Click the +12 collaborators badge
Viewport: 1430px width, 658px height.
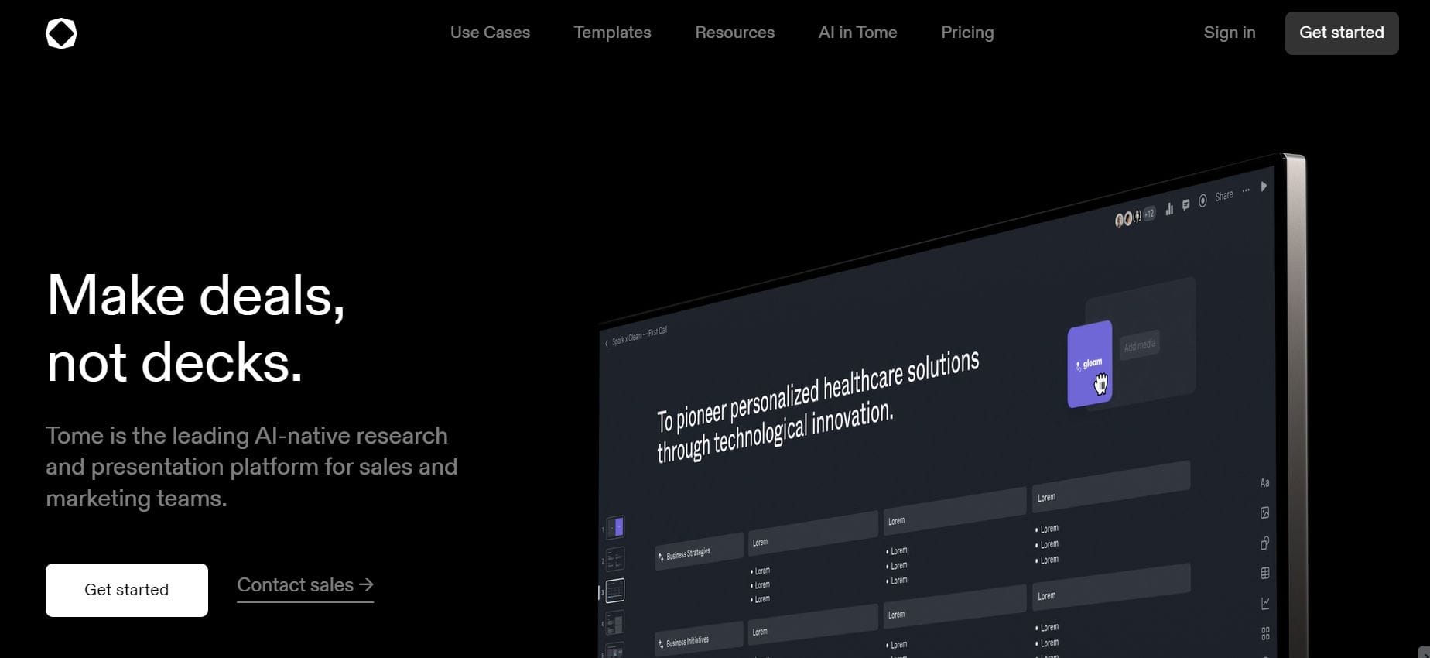[x=1149, y=213]
